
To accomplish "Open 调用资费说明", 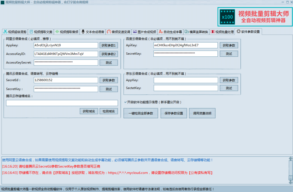I will pyautogui.click(x=202, y=113).
